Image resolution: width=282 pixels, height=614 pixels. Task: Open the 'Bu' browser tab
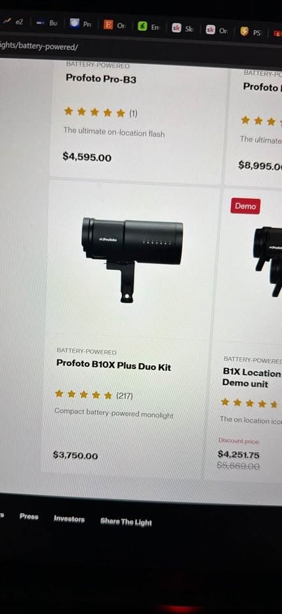coord(47,23)
